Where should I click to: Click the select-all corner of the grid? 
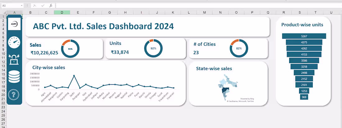point(3,12)
